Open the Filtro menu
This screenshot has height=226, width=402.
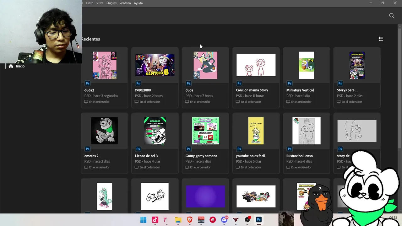90,3
